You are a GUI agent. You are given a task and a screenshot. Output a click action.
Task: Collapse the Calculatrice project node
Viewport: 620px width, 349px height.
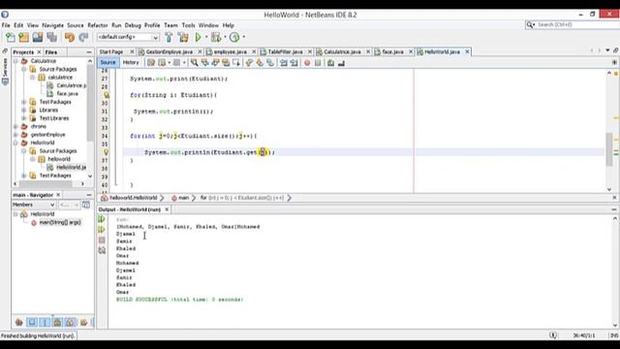(x=15, y=61)
